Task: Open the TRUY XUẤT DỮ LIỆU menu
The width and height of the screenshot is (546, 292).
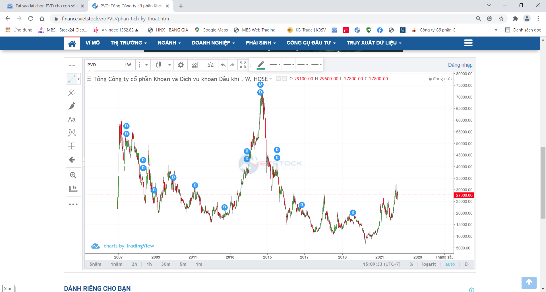Action: click(374, 43)
